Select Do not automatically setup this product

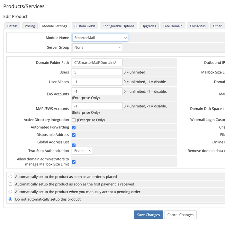10,199
